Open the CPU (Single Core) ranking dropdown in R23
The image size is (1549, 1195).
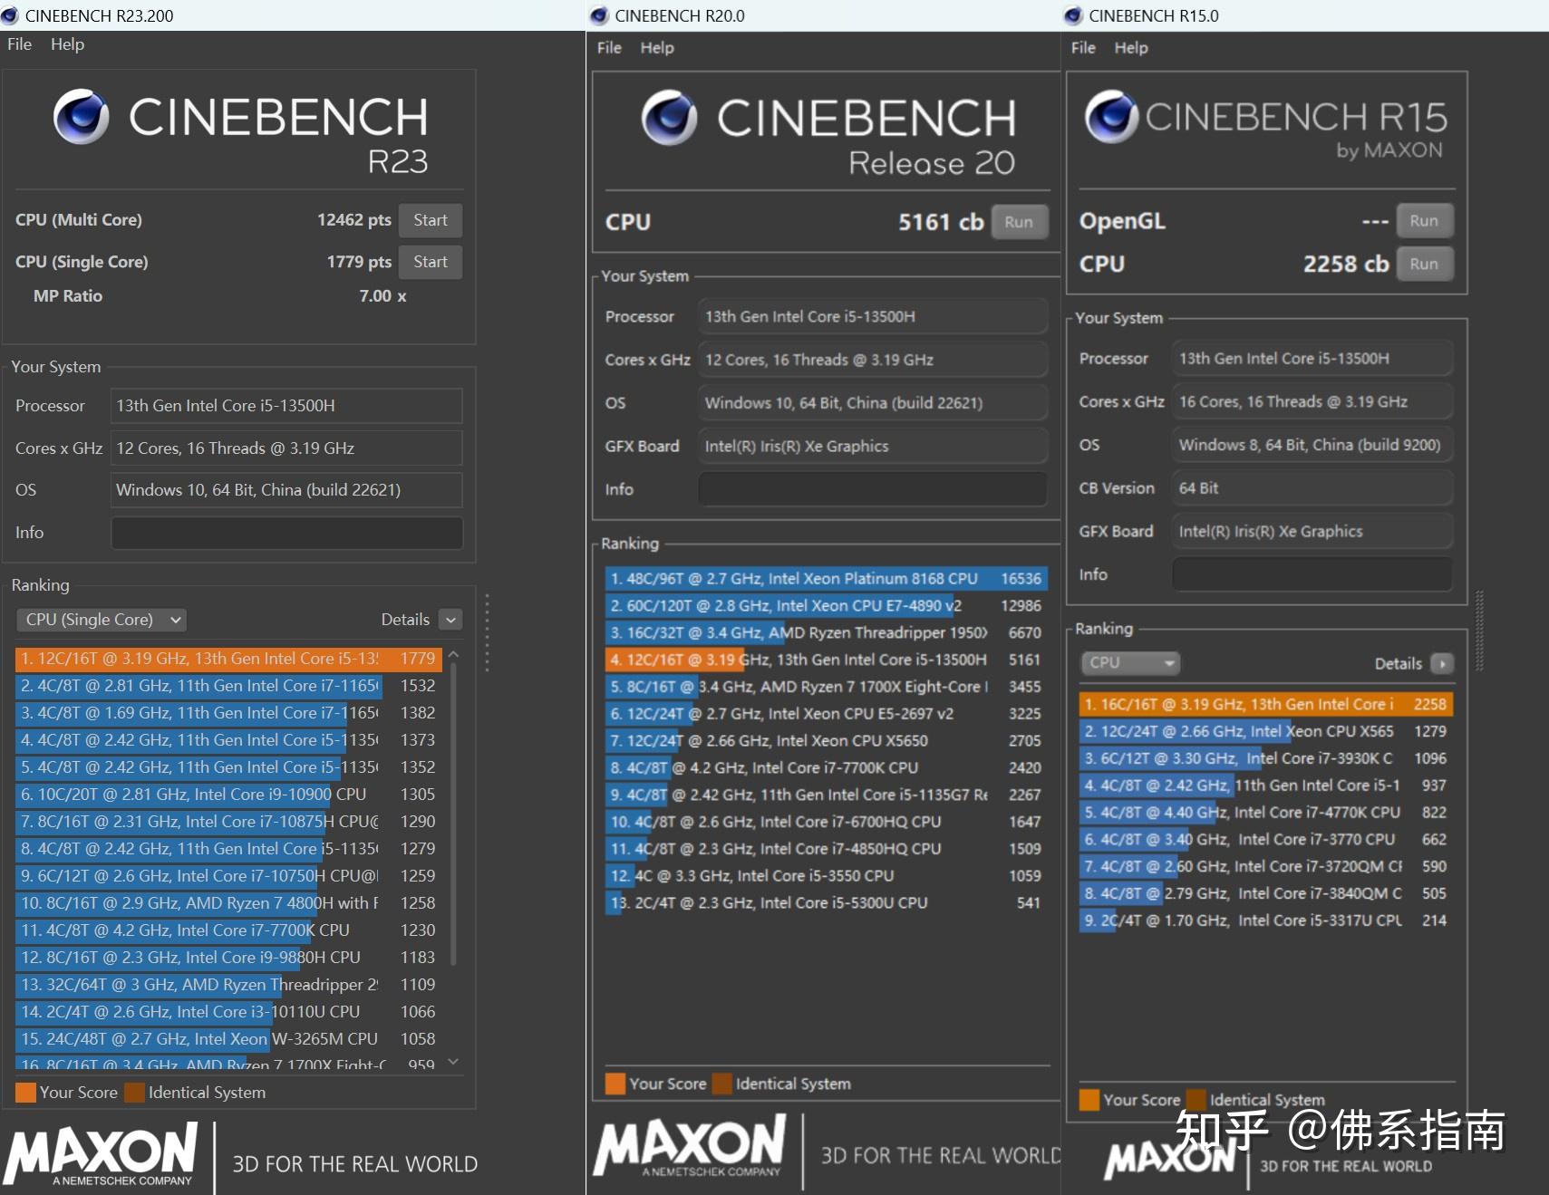[102, 620]
